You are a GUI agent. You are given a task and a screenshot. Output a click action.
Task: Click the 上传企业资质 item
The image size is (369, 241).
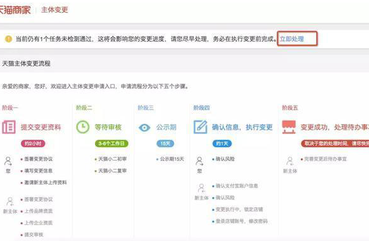point(39,223)
